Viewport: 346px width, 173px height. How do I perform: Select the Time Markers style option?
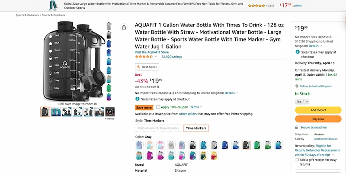pyautogui.click(x=195, y=128)
